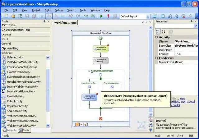Click the (Name) property value Workflow1
This screenshot has width=199, height=139.
(186, 41)
